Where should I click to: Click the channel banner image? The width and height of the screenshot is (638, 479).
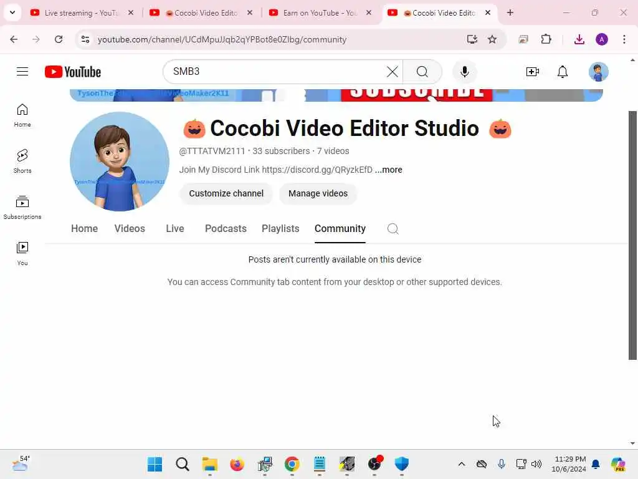336,95
